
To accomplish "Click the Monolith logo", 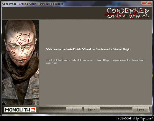I will pos(20,110).
